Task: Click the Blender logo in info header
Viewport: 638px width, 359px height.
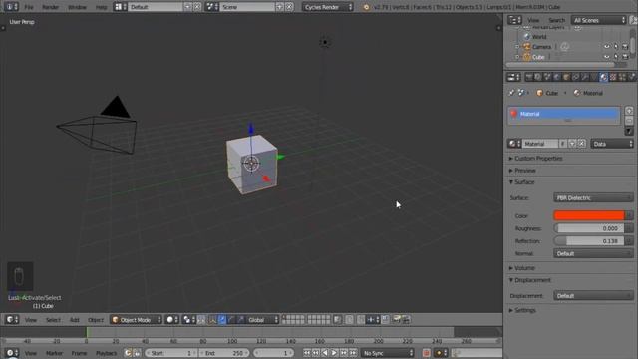Action: coord(366,7)
